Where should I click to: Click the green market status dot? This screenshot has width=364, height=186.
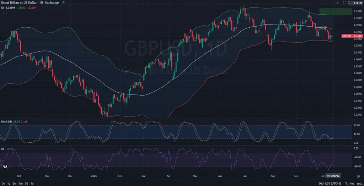pyautogui.click(x=63, y=2)
